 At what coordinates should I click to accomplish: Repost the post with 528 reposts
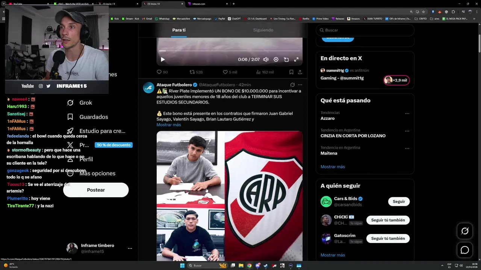[196, 72]
